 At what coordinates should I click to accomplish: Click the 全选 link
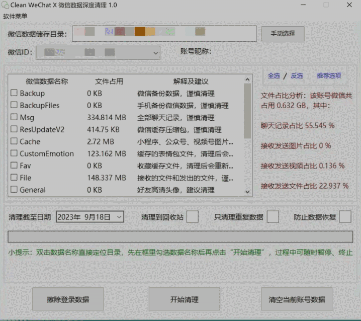pyautogui.click(x=274, y=75)
